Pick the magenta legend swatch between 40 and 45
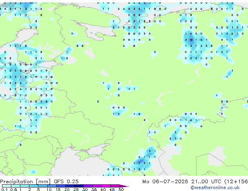Image resolution: width=248 pixels, height=191 pixels. click(x=106, y=186)
